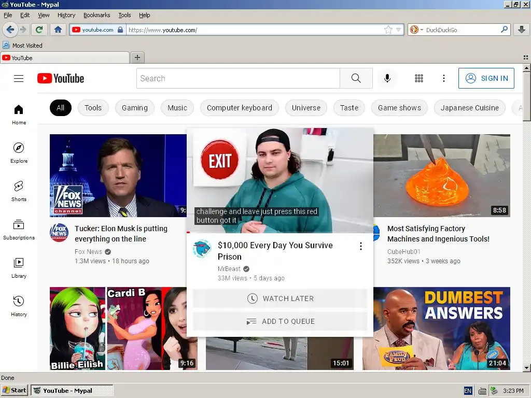Open a new tab with the plus button

[137, 58]
